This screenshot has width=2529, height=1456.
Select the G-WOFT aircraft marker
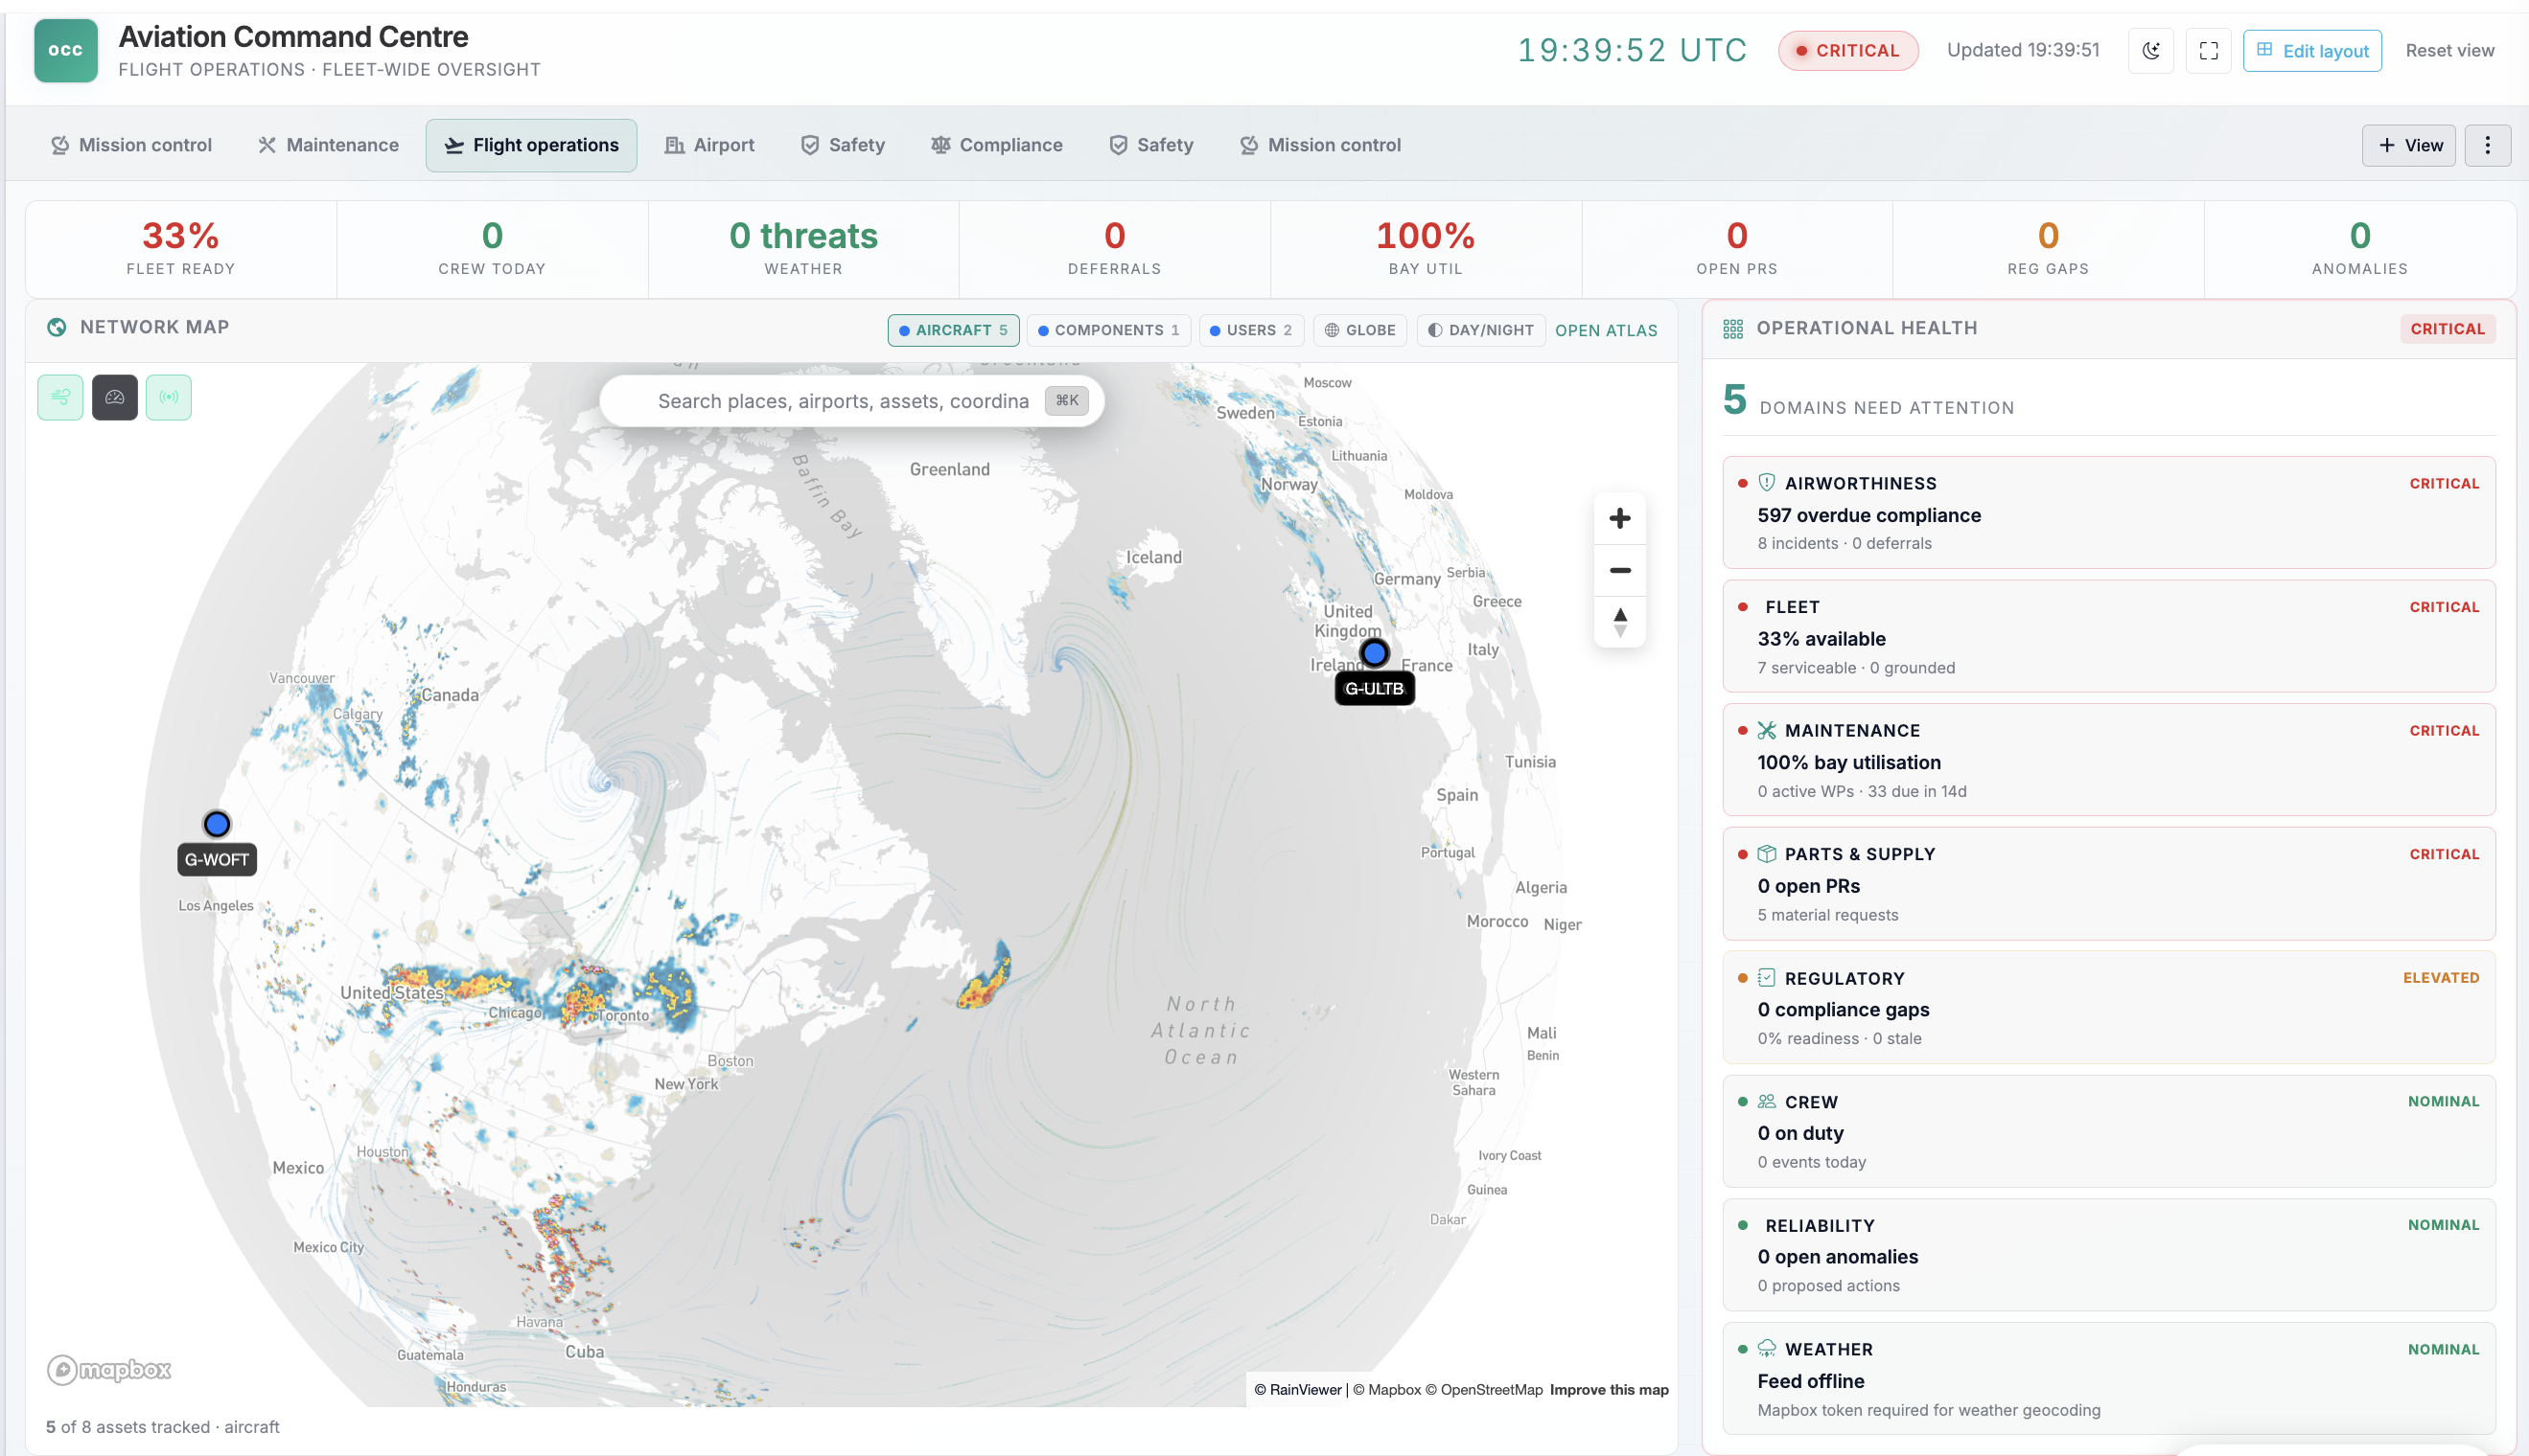pos(216,824)
